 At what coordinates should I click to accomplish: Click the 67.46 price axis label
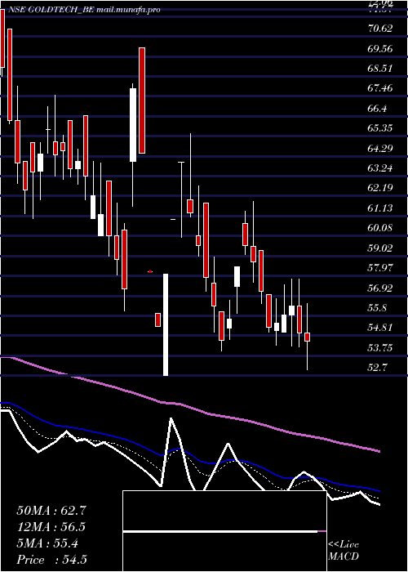click(x=381, y=88)
